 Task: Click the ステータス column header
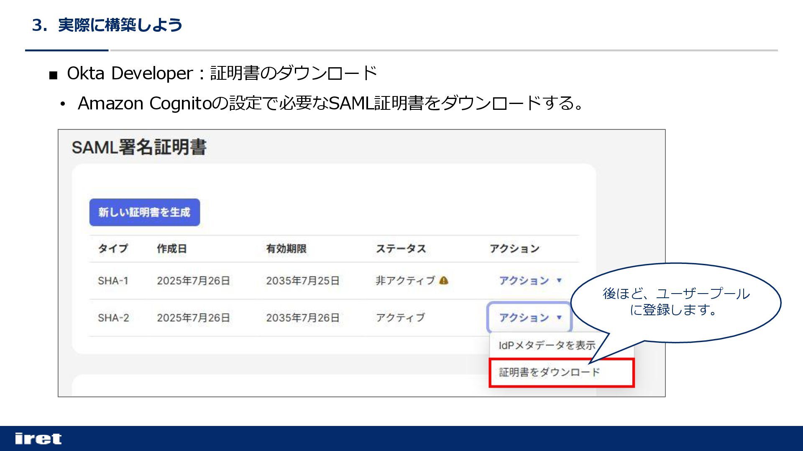pyautogui.click(x=401, y=248)
